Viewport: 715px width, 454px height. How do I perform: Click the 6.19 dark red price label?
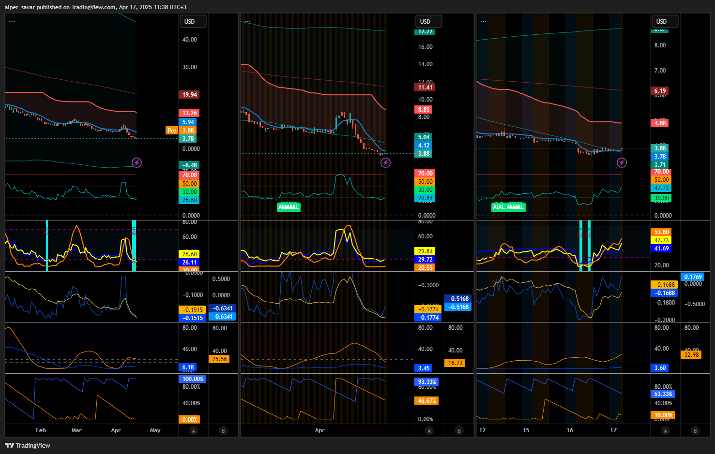click(660, 91)
